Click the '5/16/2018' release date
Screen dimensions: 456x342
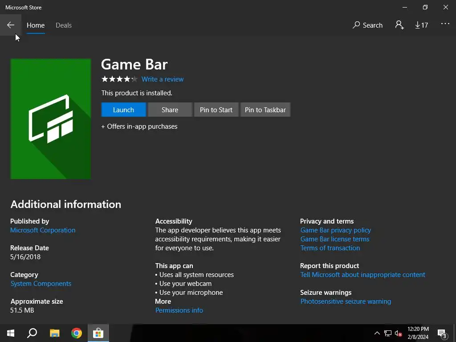(25, 257)
